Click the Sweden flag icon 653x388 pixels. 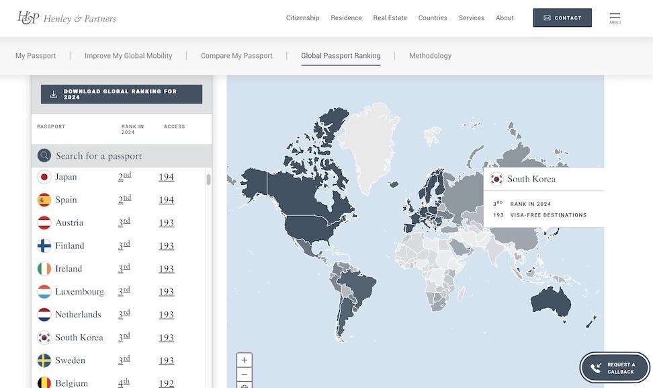pyautogui.click(x=44, y=360)
